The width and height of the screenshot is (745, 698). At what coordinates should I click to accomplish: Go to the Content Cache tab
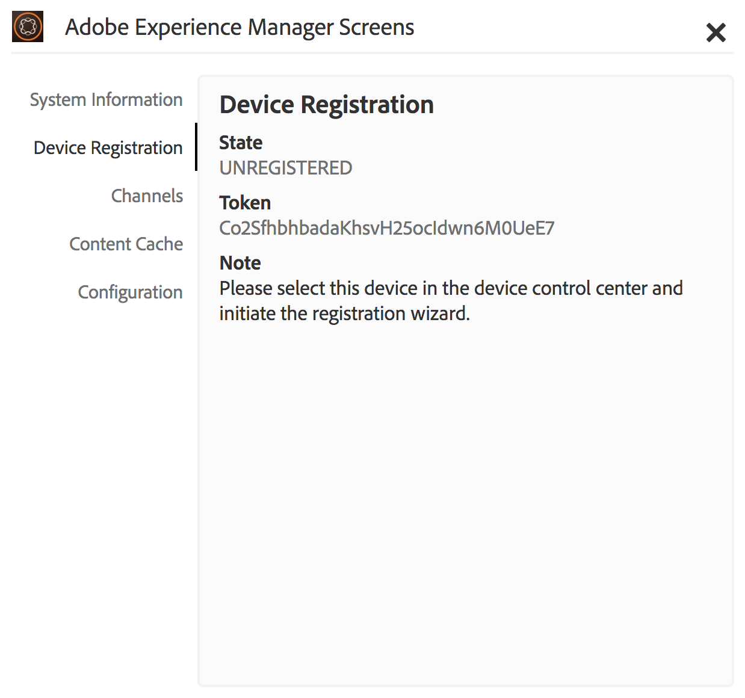click(x=126, y=244)
